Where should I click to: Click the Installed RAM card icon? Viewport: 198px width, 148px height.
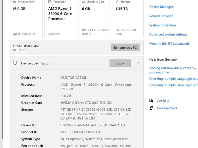click(14, 2)
